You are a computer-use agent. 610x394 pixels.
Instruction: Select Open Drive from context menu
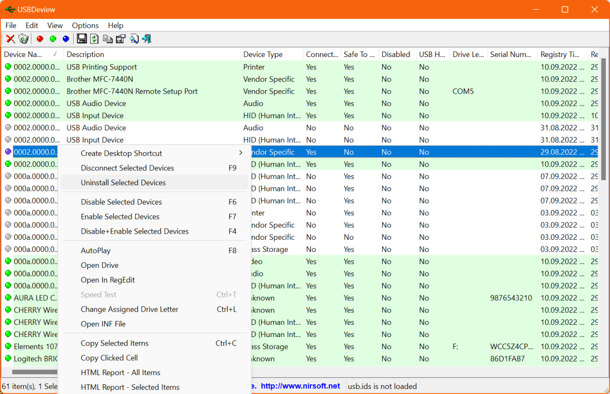(155, 265)
